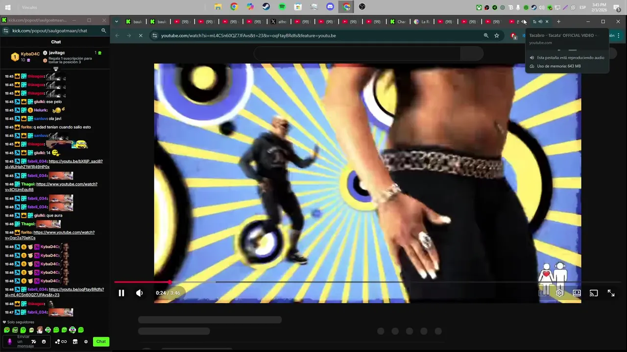Open the Kick shop store icon
The image size is (627, 352).
(75, 342)
